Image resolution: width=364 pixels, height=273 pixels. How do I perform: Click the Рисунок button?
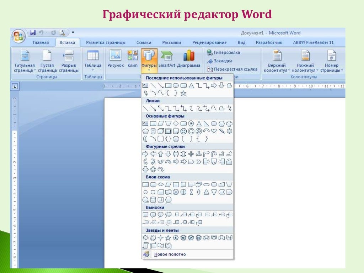[x=116, y=59]
